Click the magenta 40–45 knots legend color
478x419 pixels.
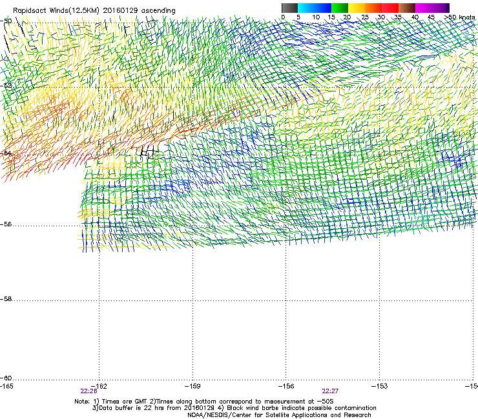click(x=424, y=8)
